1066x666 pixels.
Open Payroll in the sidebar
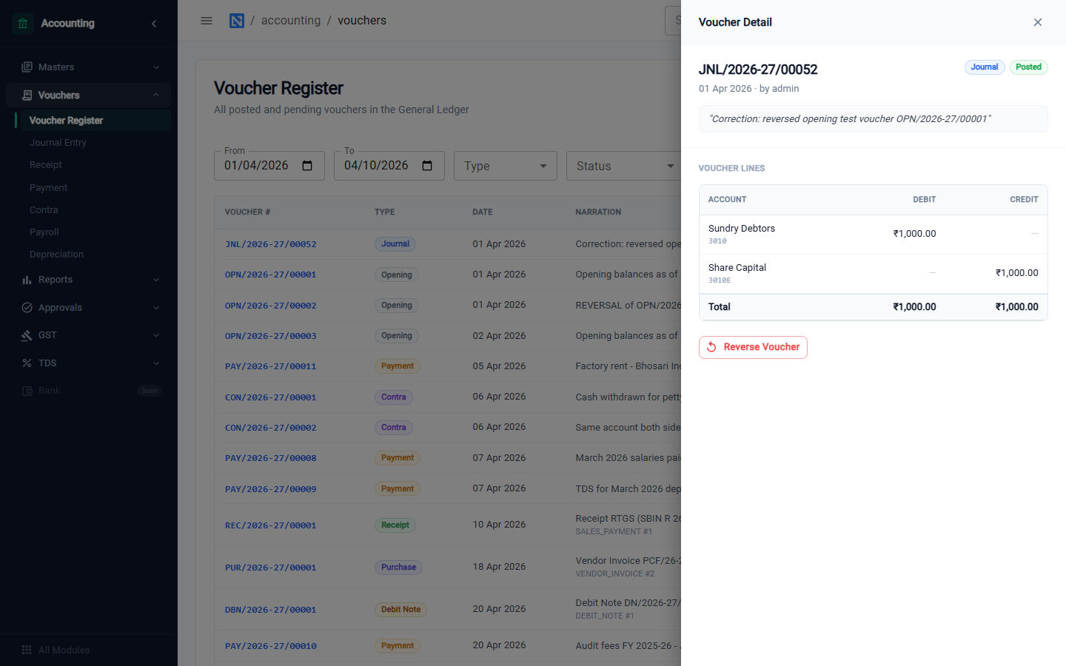[x=44, y=232]
